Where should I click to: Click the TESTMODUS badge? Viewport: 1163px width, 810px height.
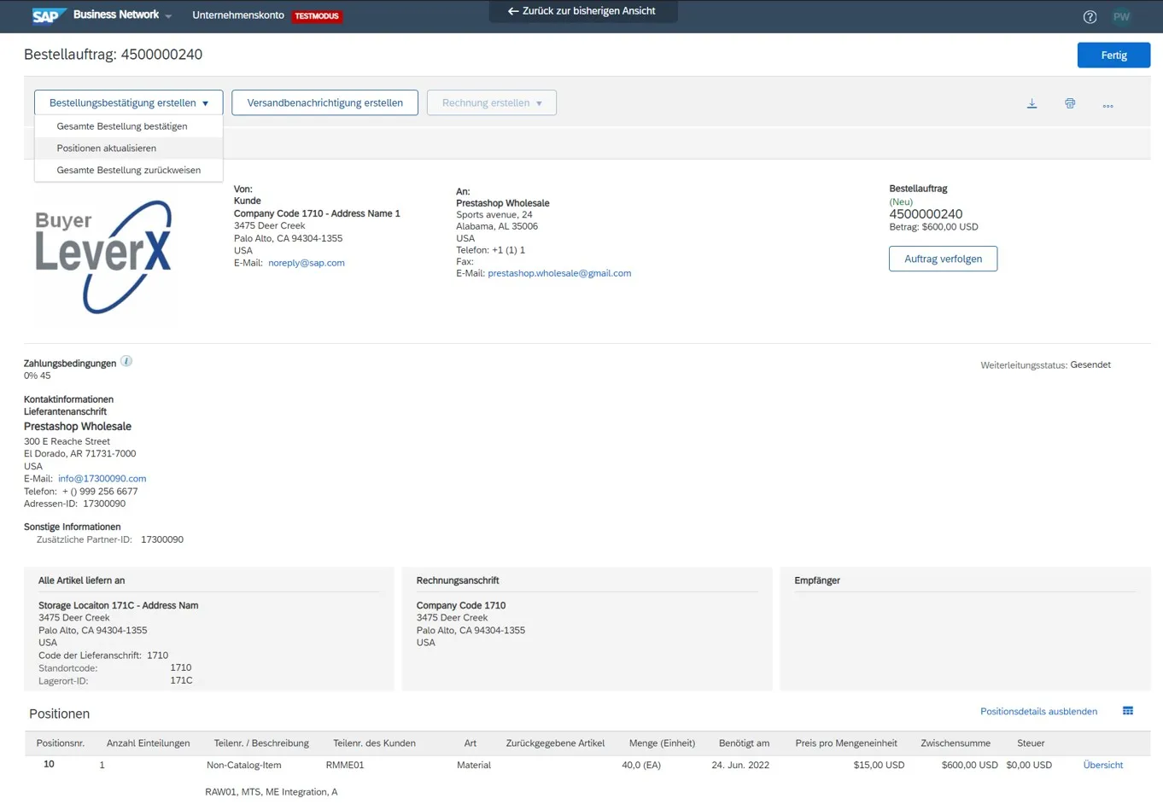[317, 16]
